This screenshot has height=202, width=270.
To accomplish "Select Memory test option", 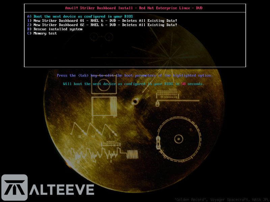I will pyautogui.click(x=42, y=33).
